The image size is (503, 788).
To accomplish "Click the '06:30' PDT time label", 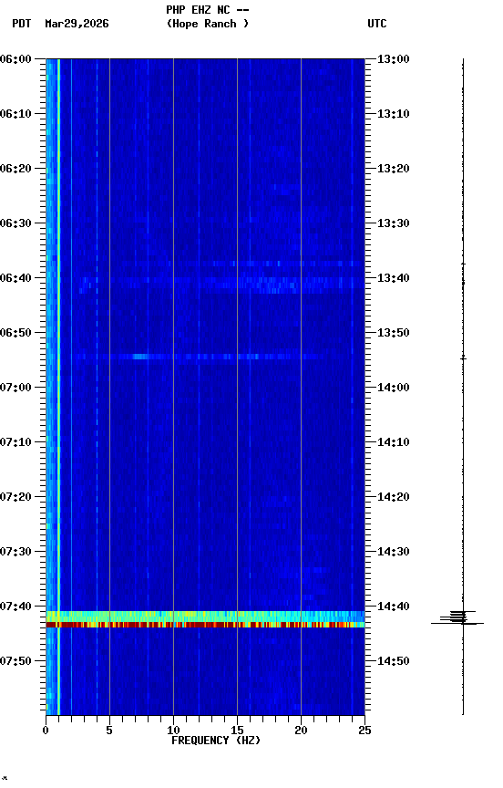I will pyautogui.click(x=15, y=223).
